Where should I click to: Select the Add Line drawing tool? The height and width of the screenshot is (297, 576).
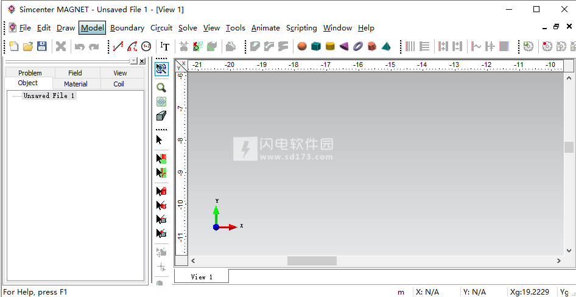click(x=118, y=46)
